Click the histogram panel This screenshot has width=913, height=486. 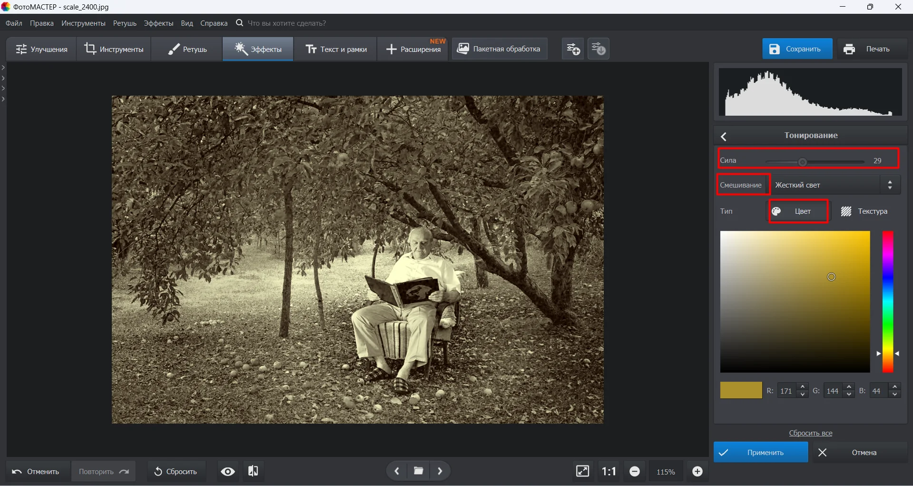click(x=810, y=92)
